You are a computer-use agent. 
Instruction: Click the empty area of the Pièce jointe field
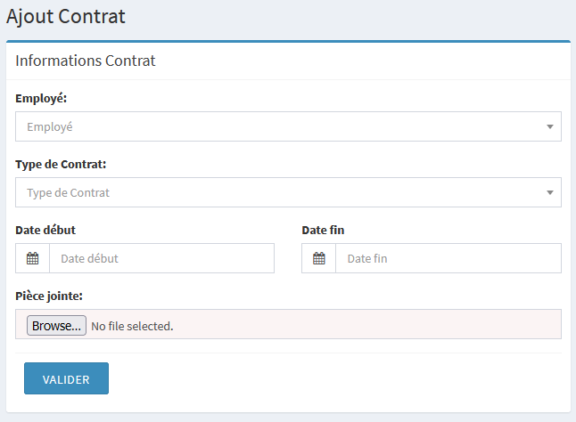pyautogui.click(x=374, y=325)
